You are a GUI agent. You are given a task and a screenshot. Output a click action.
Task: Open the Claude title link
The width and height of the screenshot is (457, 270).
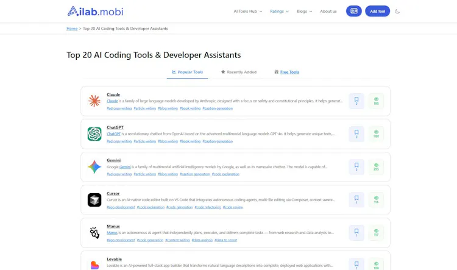coord(113,94)
